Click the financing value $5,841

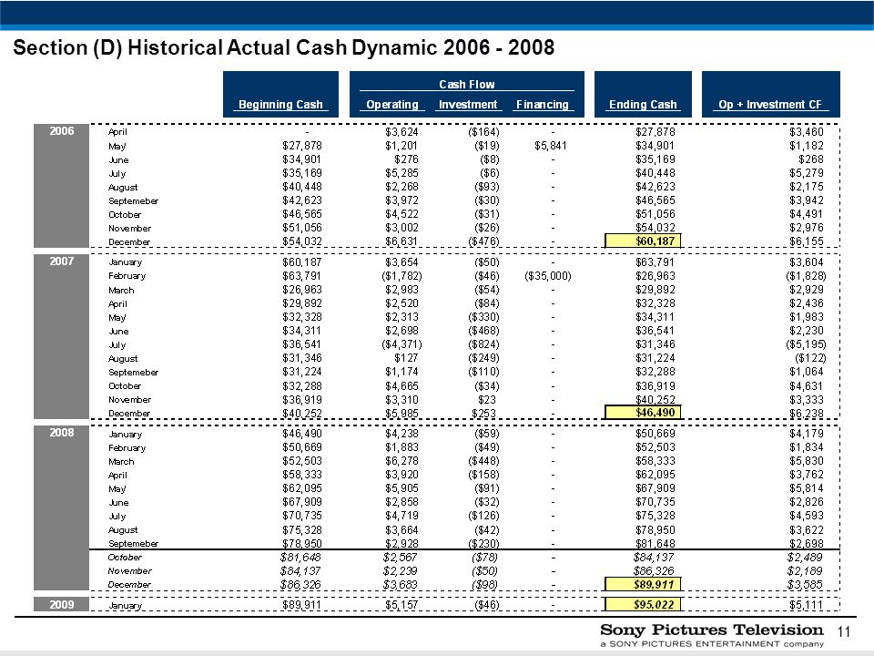click(550, 146)
